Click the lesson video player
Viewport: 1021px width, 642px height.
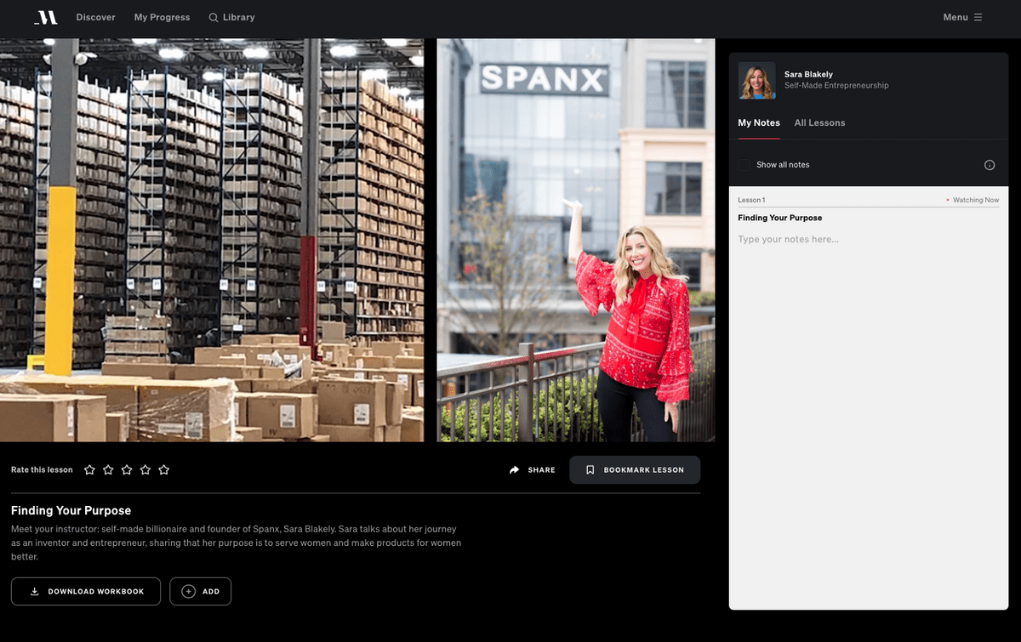tap(357, 240)
